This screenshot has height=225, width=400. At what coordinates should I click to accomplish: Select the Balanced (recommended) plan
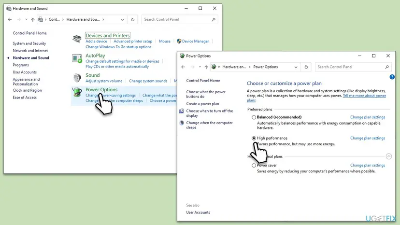[x=254, y=117]
